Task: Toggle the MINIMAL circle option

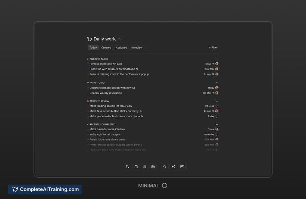Action: (x=165, y=186)
